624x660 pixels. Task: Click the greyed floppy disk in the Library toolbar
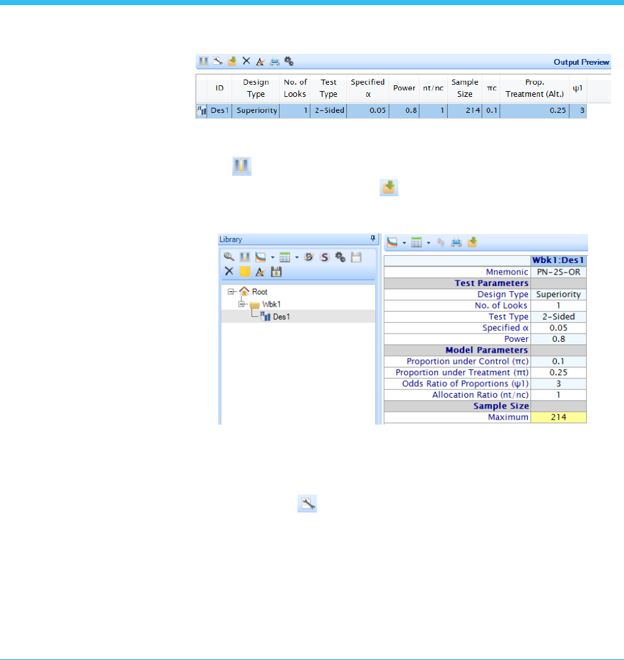pos(357,257)
